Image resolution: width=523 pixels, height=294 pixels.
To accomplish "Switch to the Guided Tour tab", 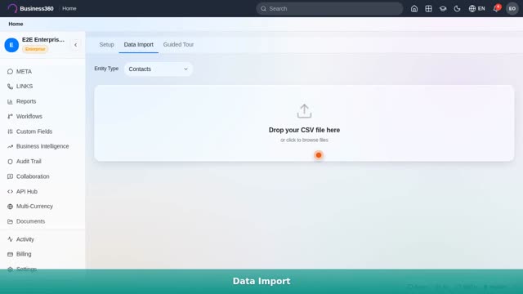I will click(x=178, y=45).
